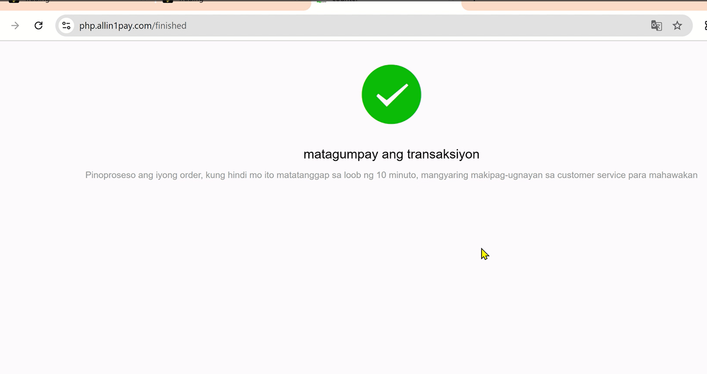Click the text starting "Pinoproseso ang iyong order"
The height and width of the screenshot is (374, 707).
coord(392,175)
